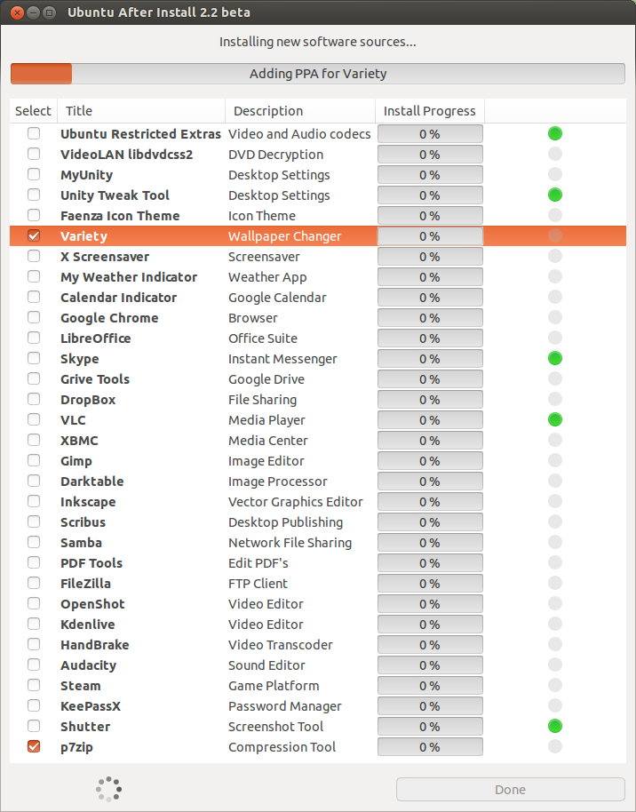The height and width of the screenshot is (812, 636).
Task: Enable the Google Chrome checkbox
Action: [x=34, y=318]
